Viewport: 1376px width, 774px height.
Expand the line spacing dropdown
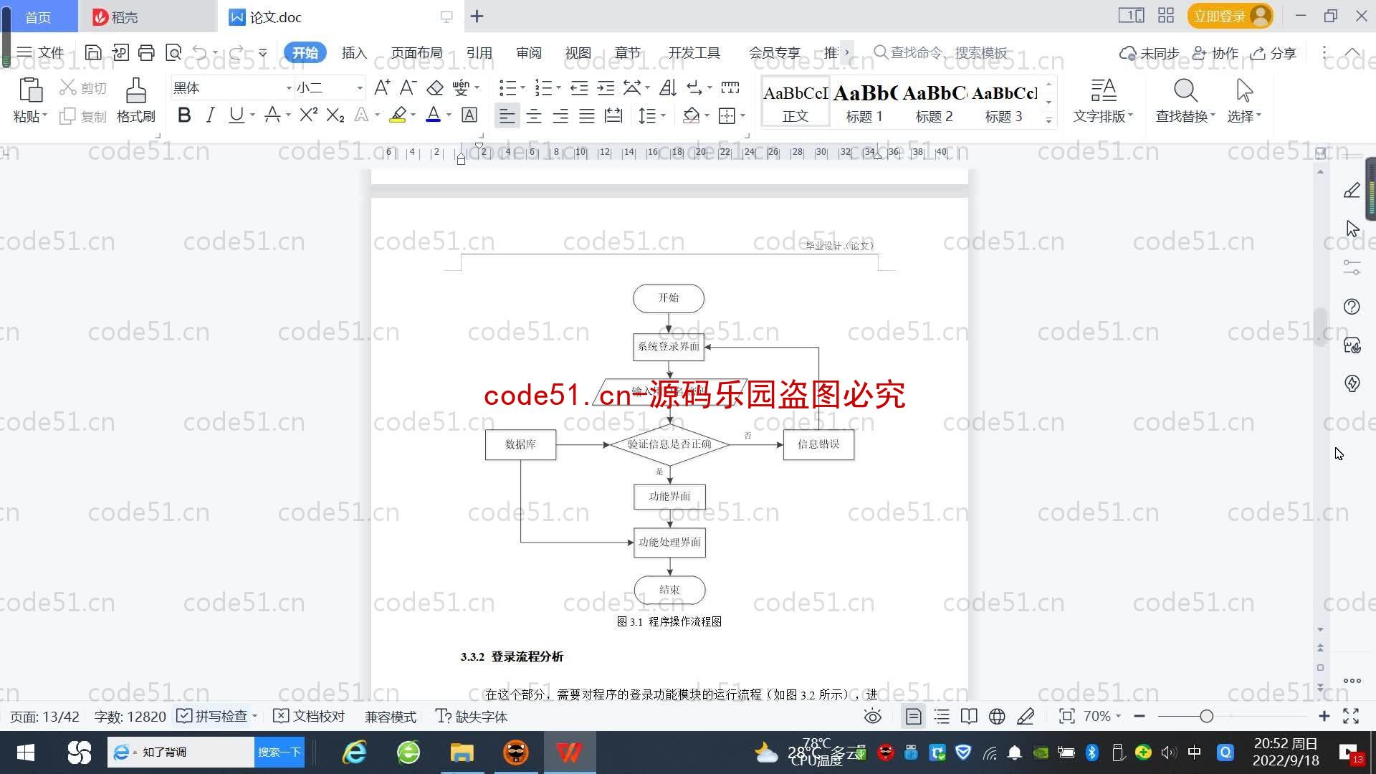pos(664,115)
